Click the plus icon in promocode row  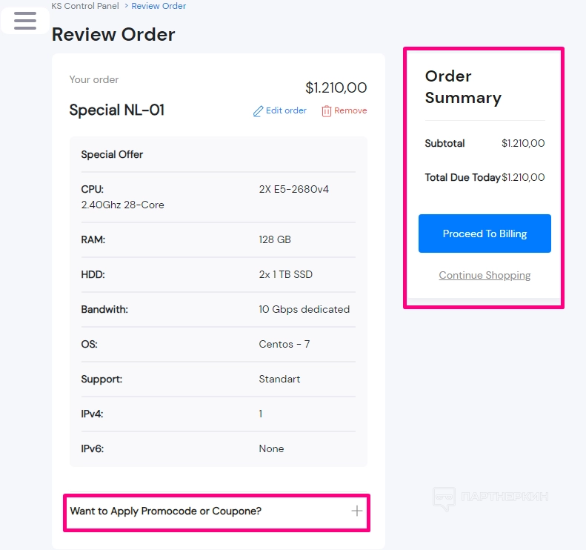click(357, 511)
